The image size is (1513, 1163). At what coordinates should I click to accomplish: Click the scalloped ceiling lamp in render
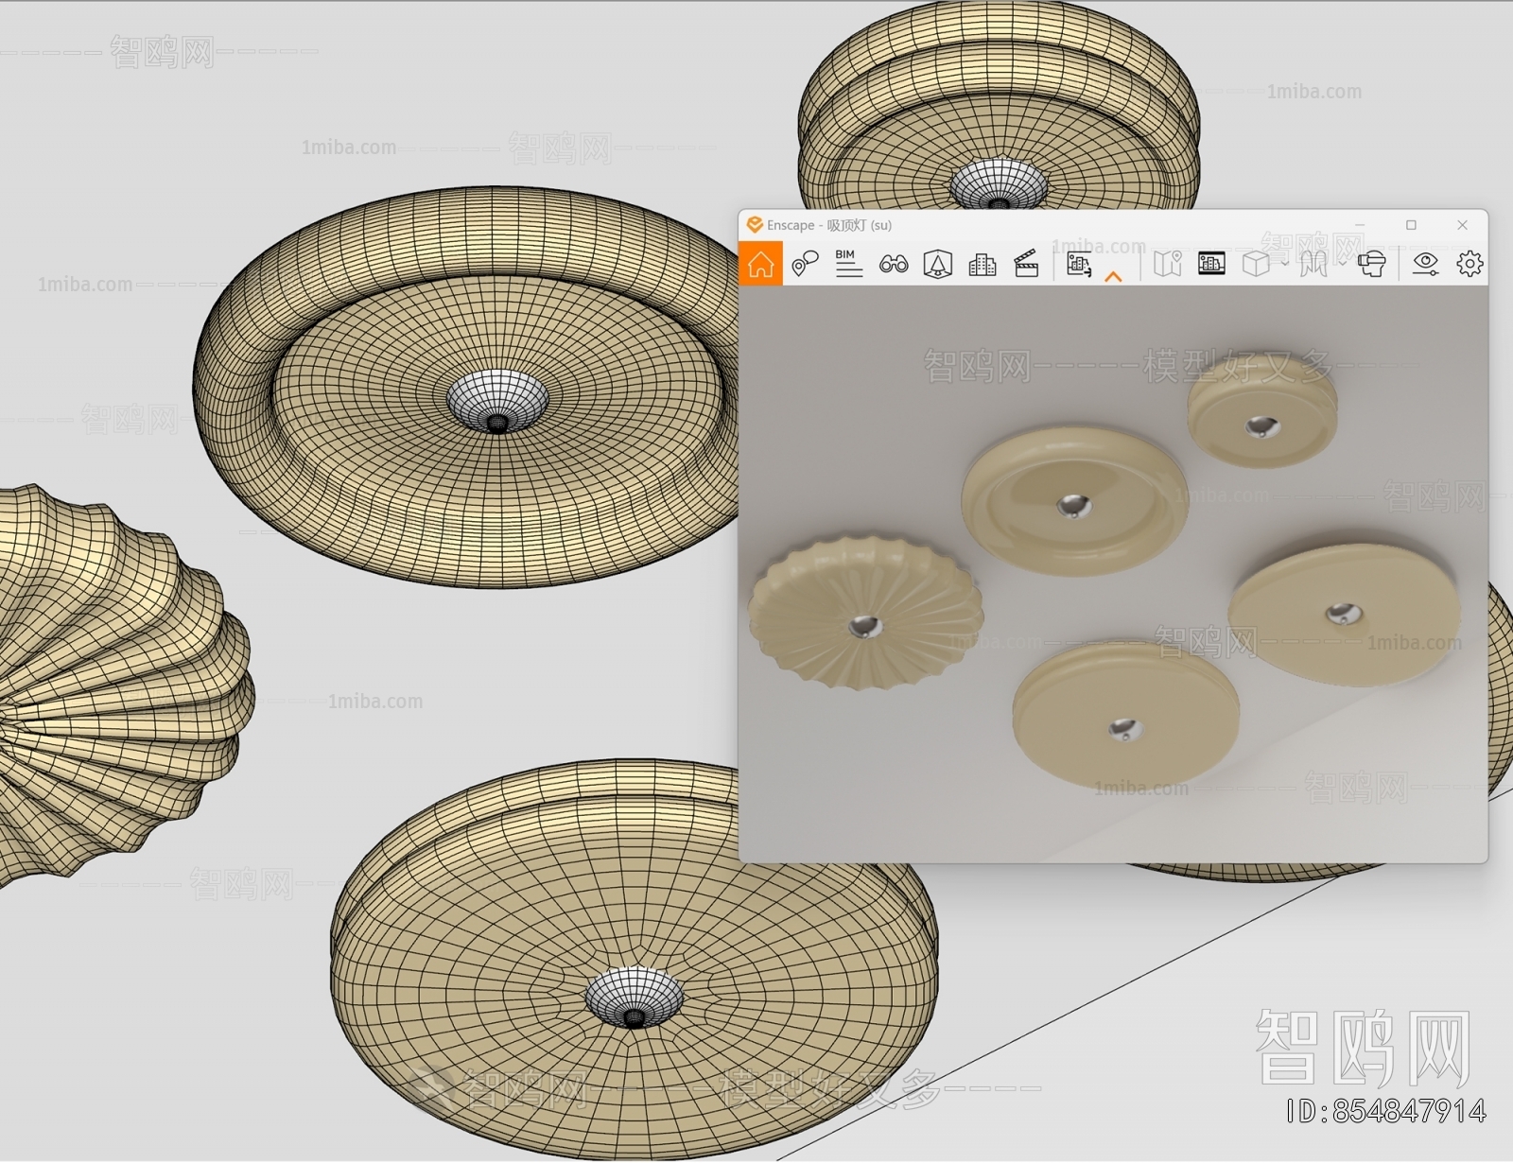pyautogui.click(x=865, y=613)
